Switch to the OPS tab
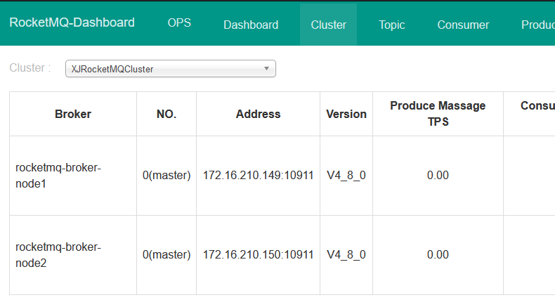The width and height of the screenshot is (555, 307). pos(179,23)
